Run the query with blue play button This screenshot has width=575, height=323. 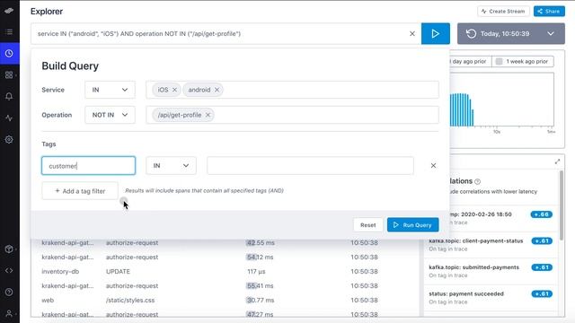point(435,34)
